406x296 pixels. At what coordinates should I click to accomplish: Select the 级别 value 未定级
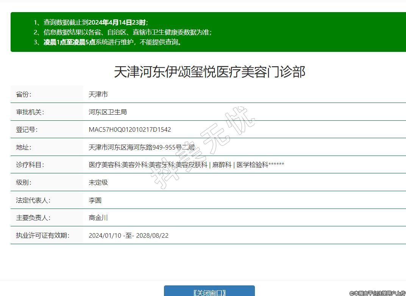pos(98,182)
